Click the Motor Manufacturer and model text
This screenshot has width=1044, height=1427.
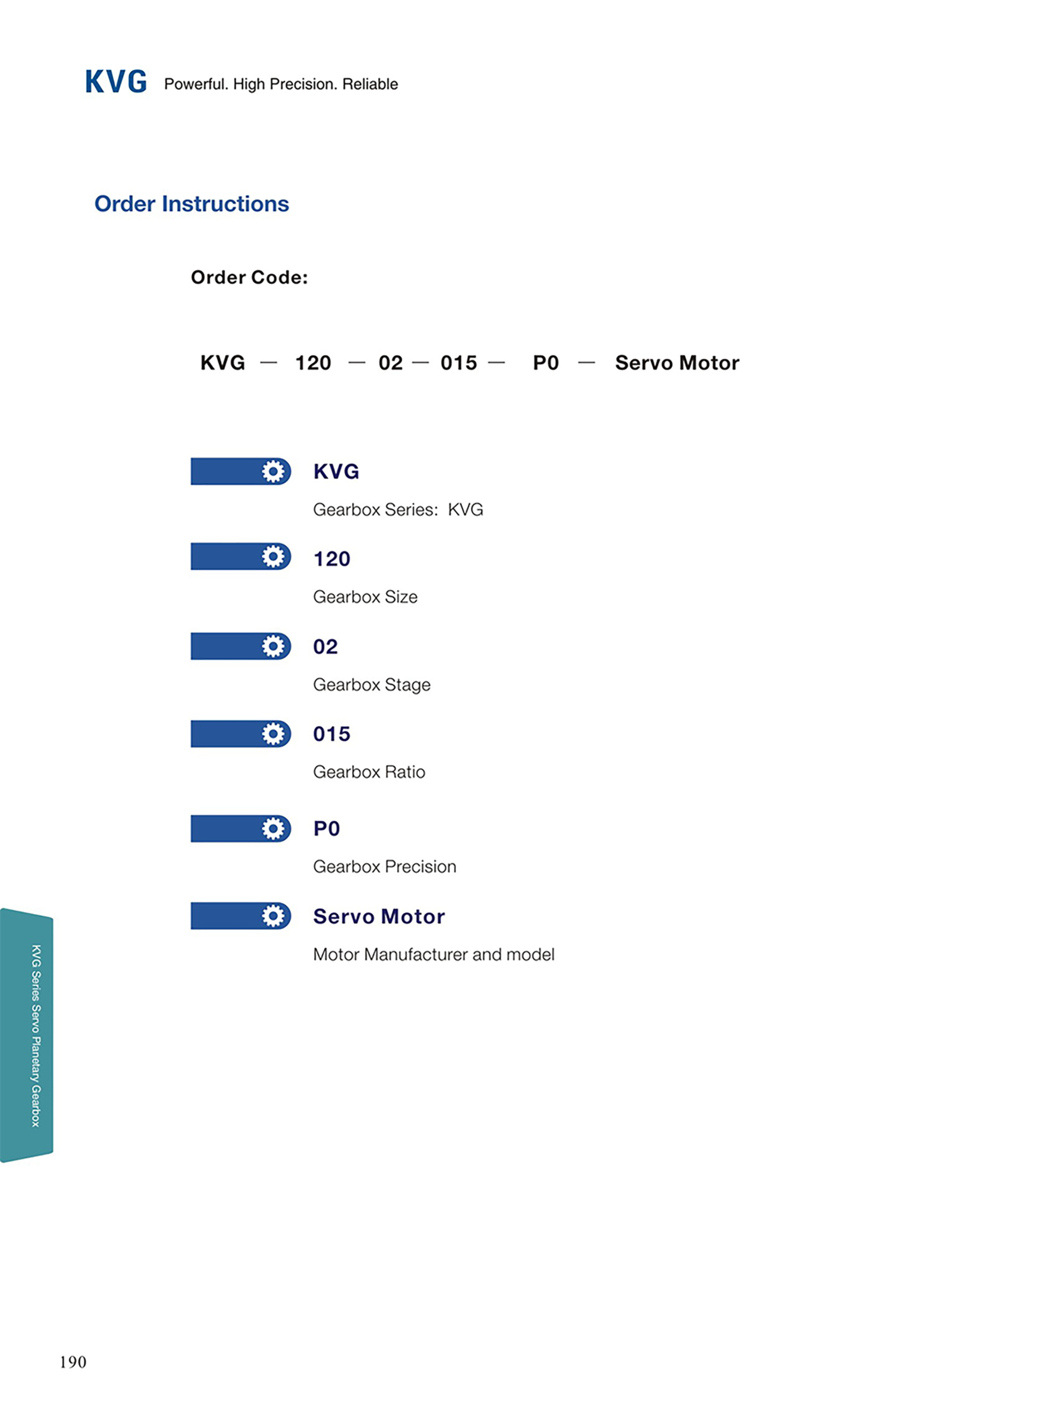click(433, 955)
